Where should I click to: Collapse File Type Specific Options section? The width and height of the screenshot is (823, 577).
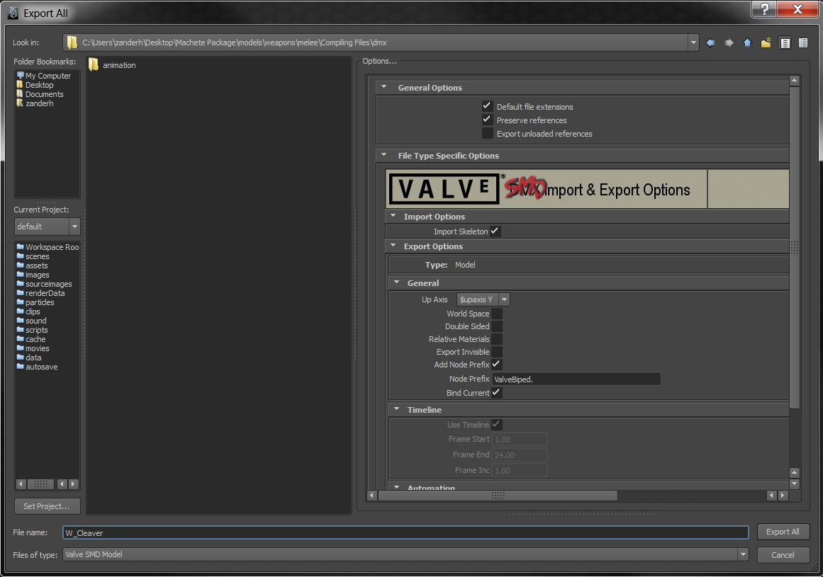click(x=384, y=155)
